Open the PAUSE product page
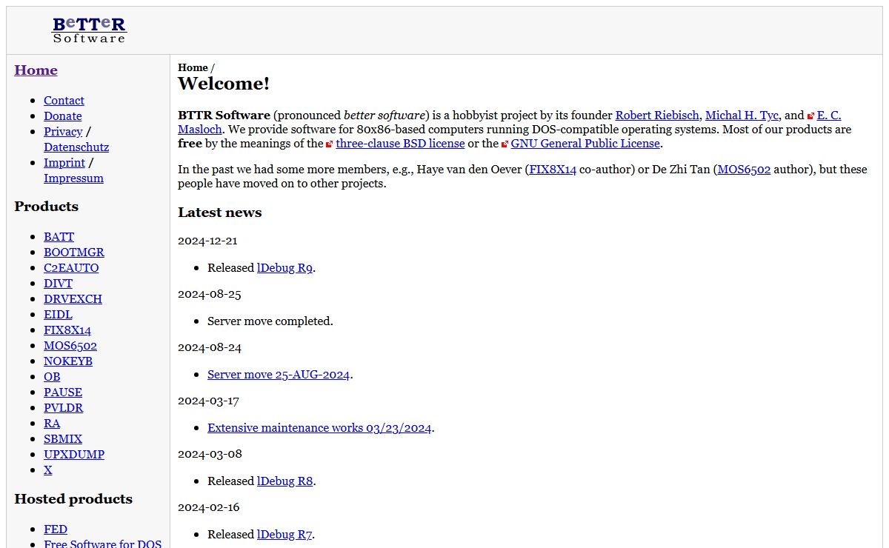This screenshot has height=548, width=889. [63, 392]
